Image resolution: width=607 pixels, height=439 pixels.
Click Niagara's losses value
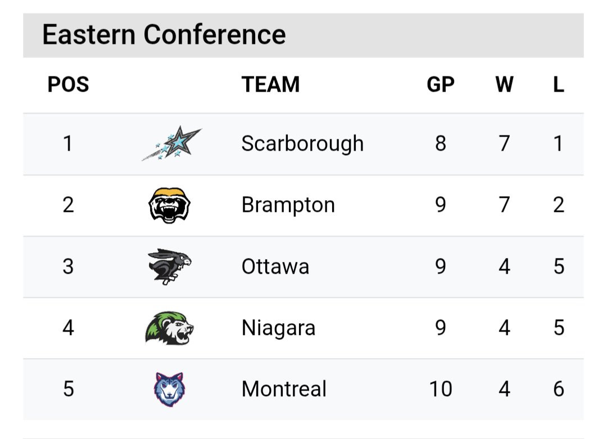point(559,328)
